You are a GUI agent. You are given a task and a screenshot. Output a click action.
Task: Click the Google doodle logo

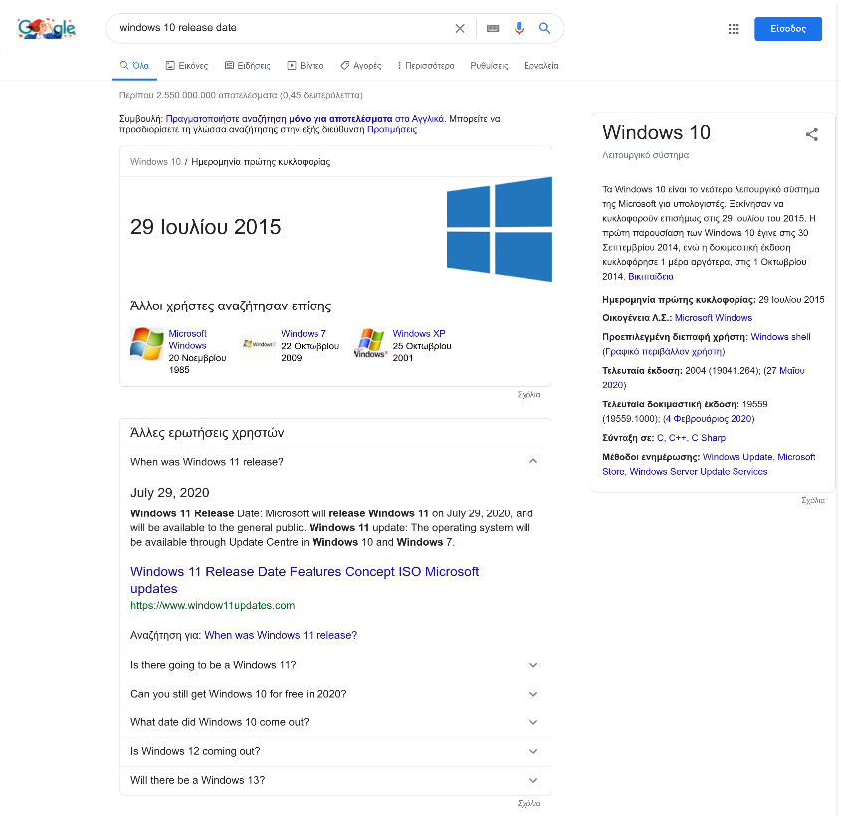click(x=46, y=29)
